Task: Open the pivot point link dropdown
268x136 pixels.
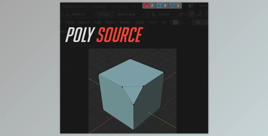Action: click(182, 14)
